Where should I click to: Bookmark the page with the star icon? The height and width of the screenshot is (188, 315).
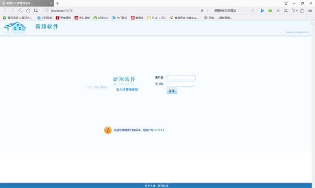point(47,11)
